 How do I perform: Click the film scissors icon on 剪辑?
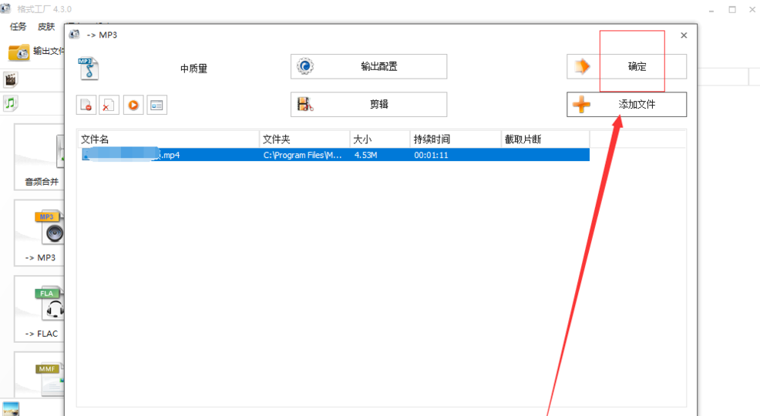[305, 104]
